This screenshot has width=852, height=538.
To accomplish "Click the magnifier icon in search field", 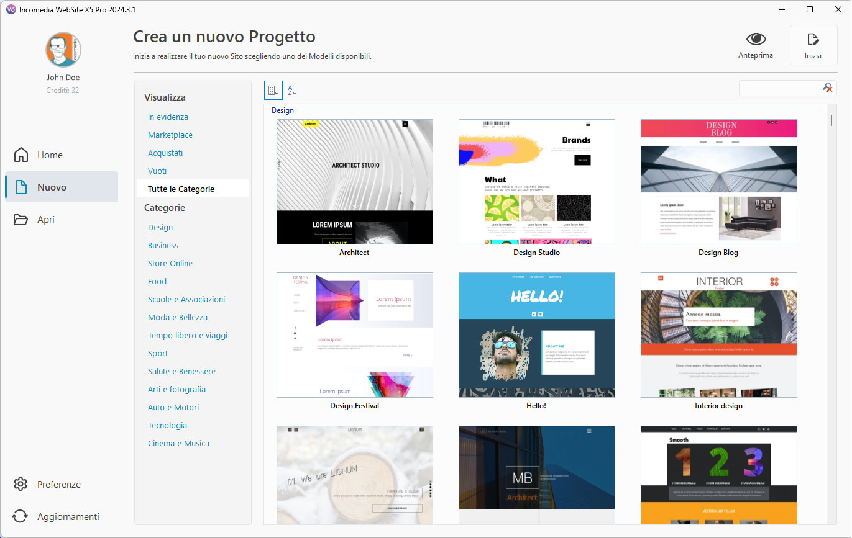I will pos(828,87).
